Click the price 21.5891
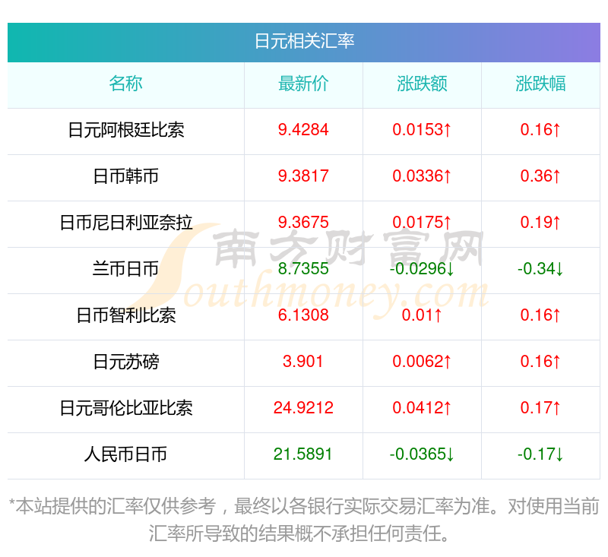608x557 pixels. click(303, 454)
